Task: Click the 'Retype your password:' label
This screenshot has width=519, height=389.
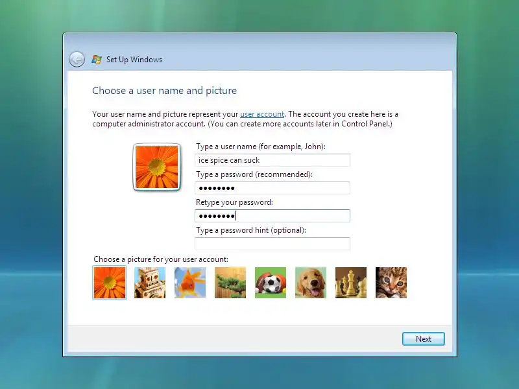Action: (234, 202)
